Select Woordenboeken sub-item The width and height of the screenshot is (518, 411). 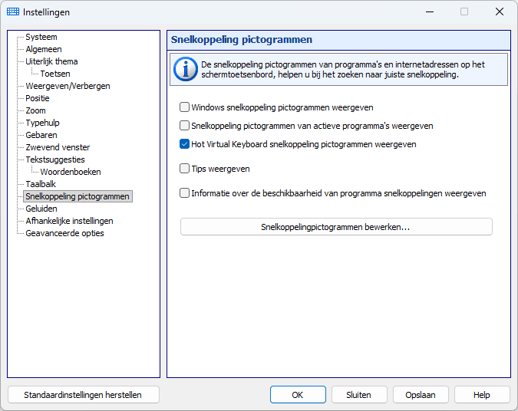pyautogui.click(x=71, y=172)
